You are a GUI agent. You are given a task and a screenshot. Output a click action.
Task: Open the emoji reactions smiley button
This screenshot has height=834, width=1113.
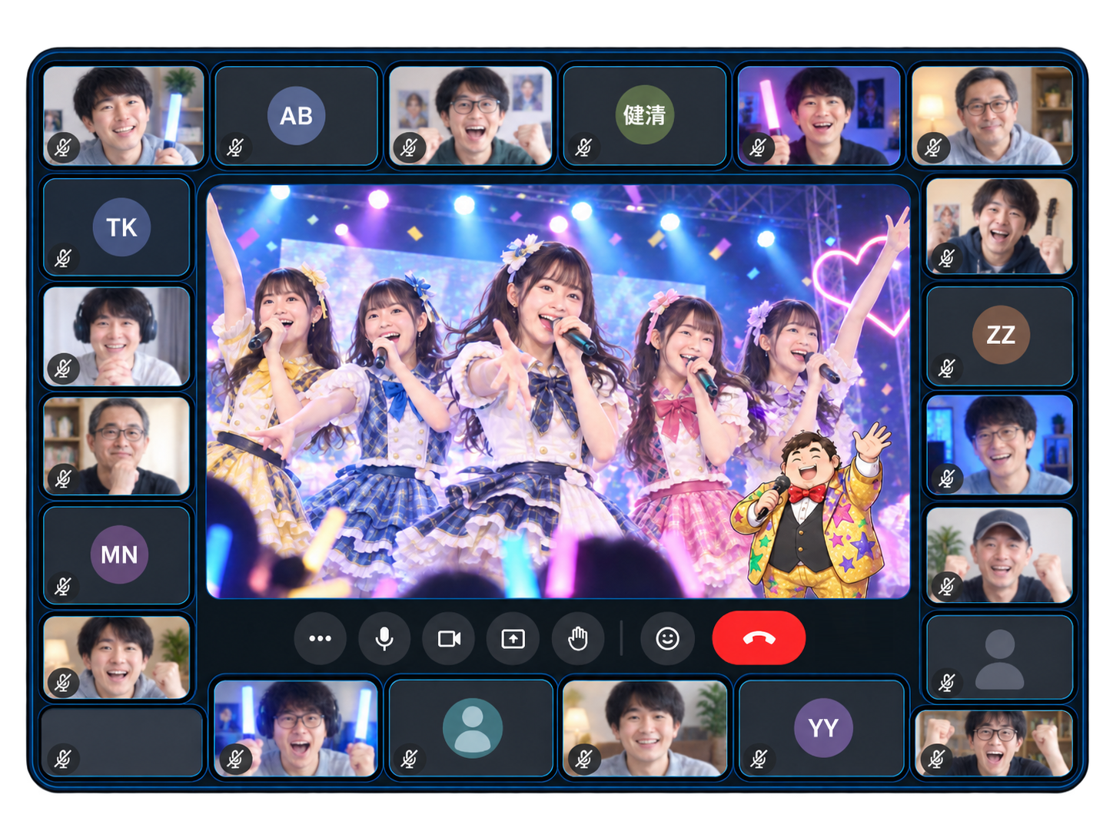(x=667, y=638)
